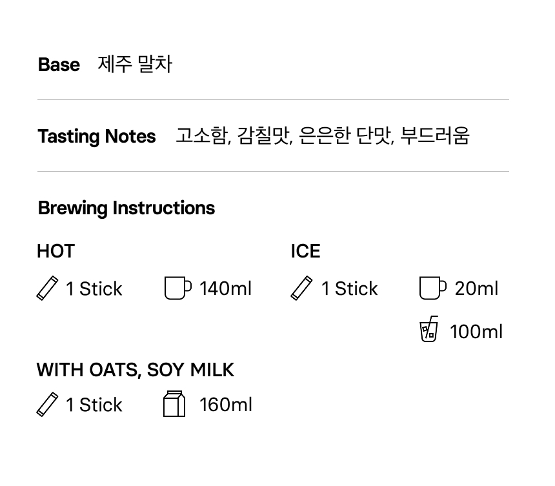Image resolution: width=555 pixels, height=486 pixels.
Task: Click the HOT heading
Action: 55,251
